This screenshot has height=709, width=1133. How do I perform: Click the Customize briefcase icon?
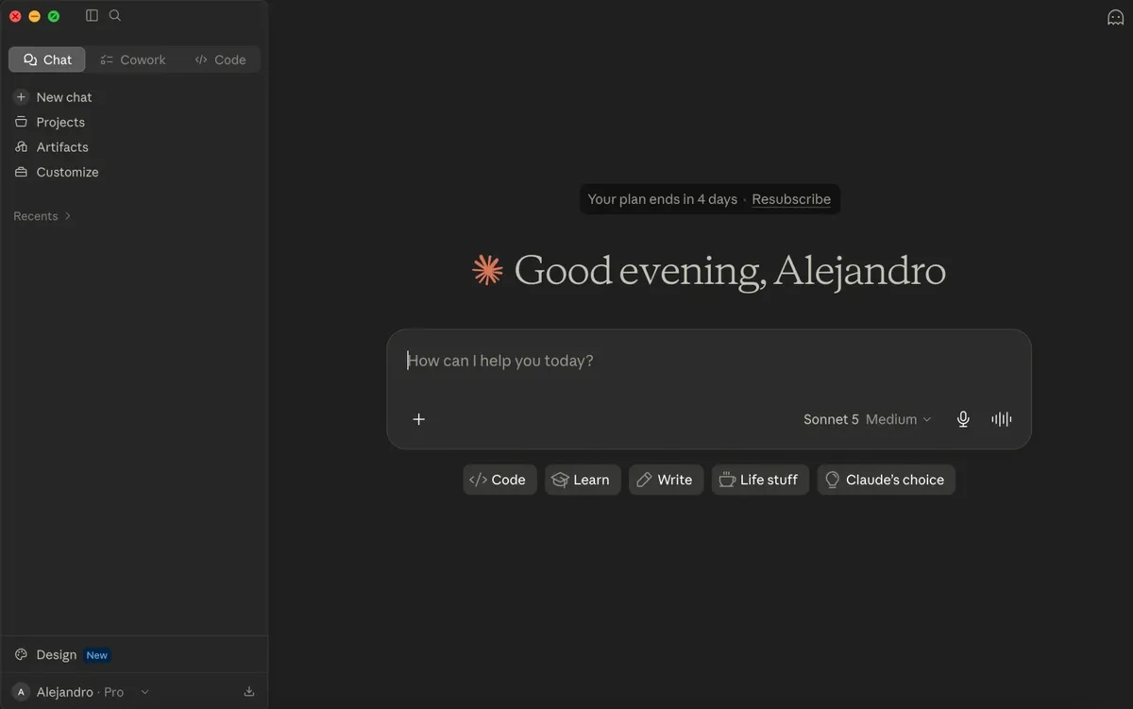coord(21,172)
